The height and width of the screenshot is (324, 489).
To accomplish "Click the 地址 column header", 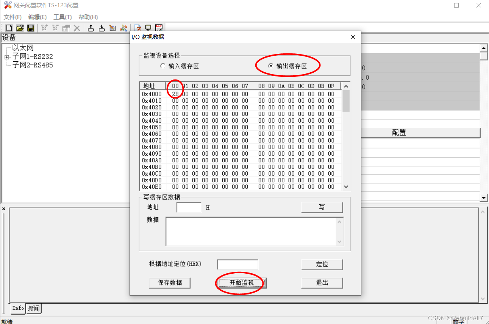I will pos(153,86).
